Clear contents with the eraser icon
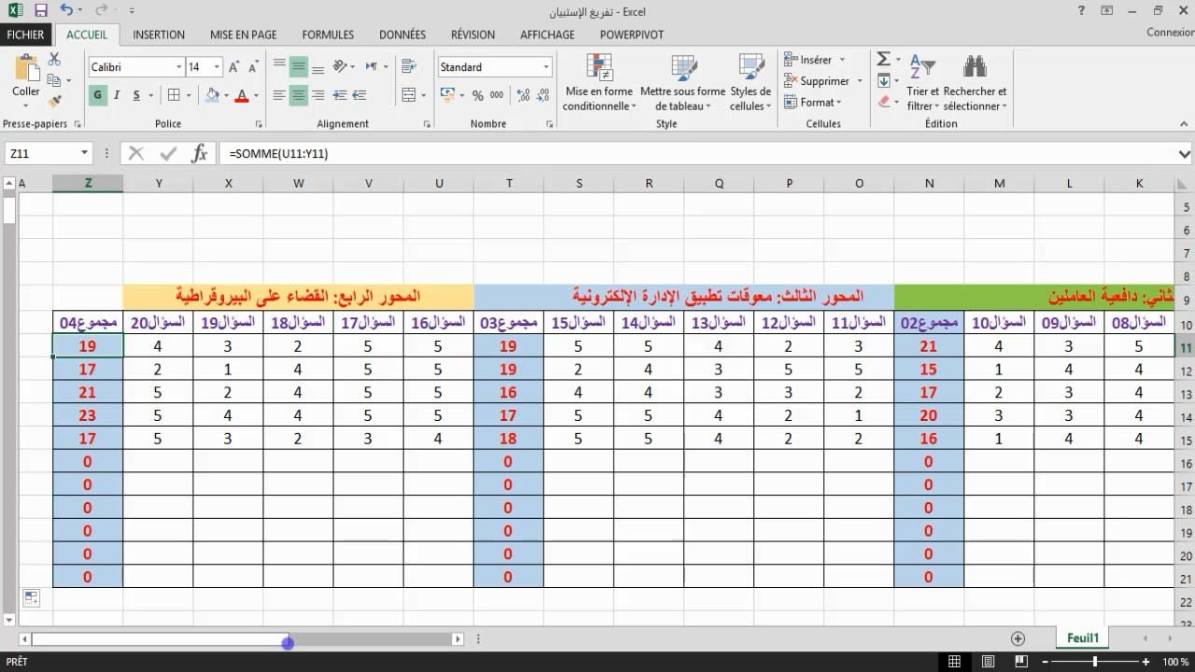Viewport: 1195px width, 672px height. [883, 101]
